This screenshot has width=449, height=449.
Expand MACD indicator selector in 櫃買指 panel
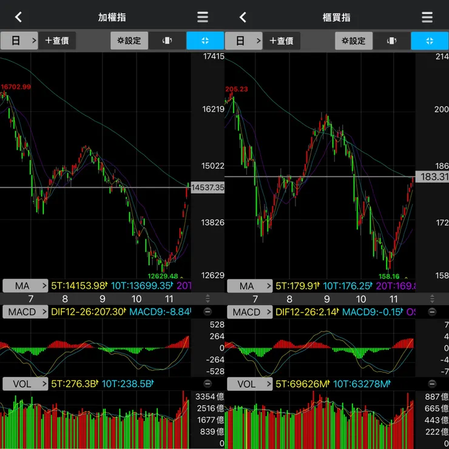pos(250,312)
